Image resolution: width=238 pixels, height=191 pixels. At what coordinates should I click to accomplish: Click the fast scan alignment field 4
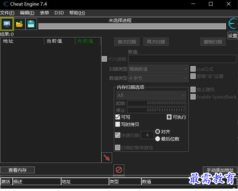(147, 135)
